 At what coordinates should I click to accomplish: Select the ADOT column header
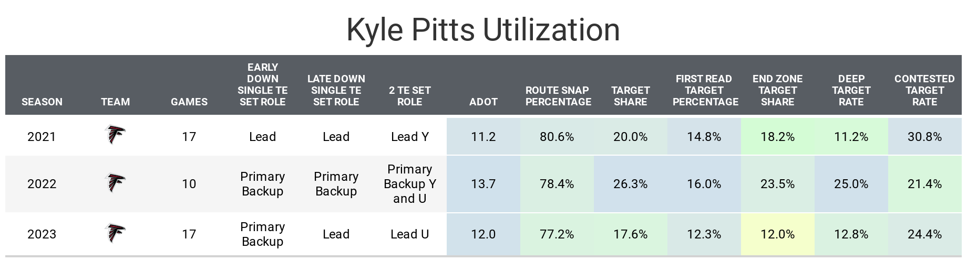pyautogui.click(x=483, y=102)
